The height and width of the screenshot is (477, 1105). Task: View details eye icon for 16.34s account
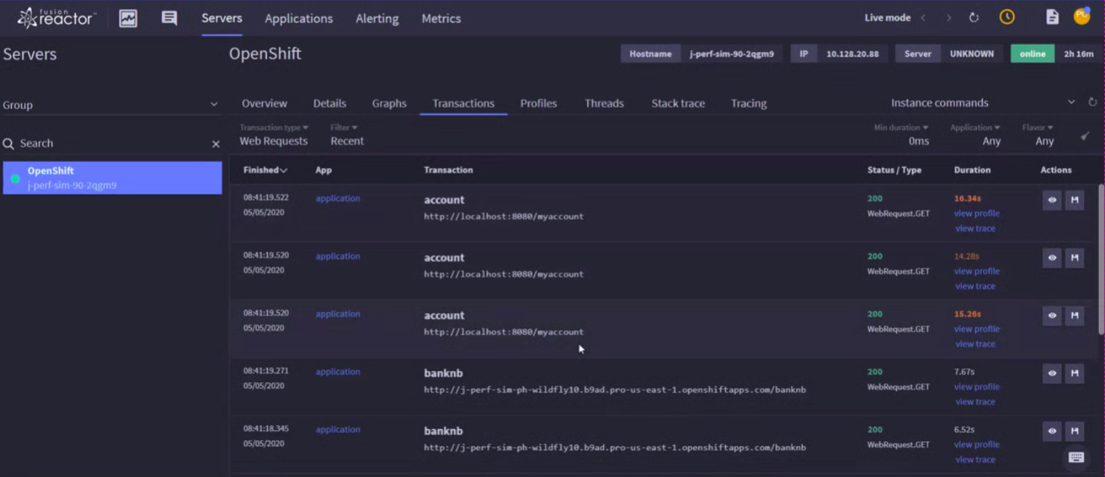pyautogui.click(x=1052, y=200)
